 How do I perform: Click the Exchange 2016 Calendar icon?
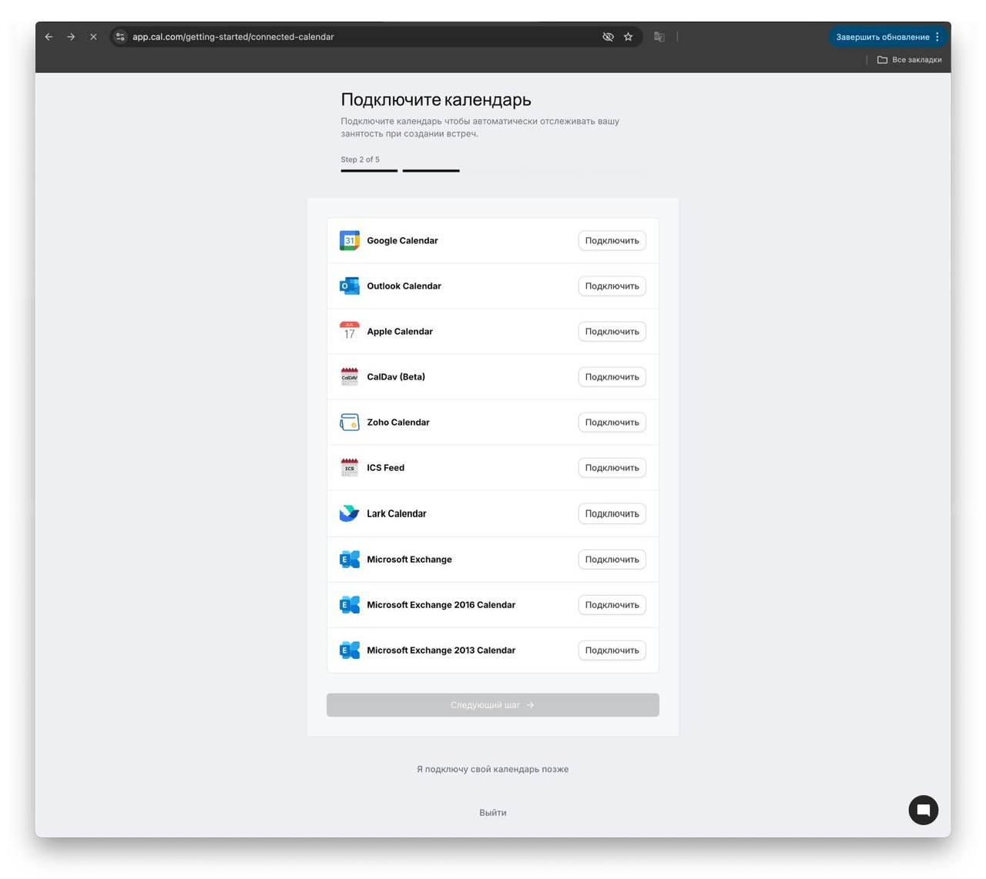tap(350, 605)
